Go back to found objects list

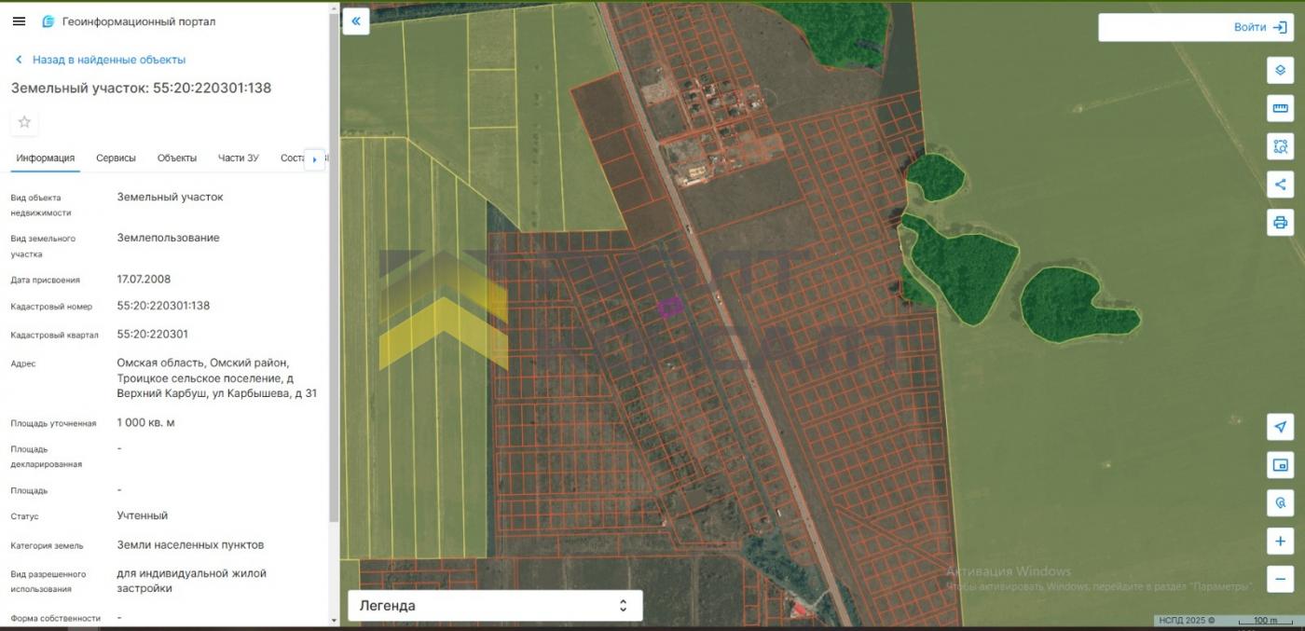[x=100, y=60]
